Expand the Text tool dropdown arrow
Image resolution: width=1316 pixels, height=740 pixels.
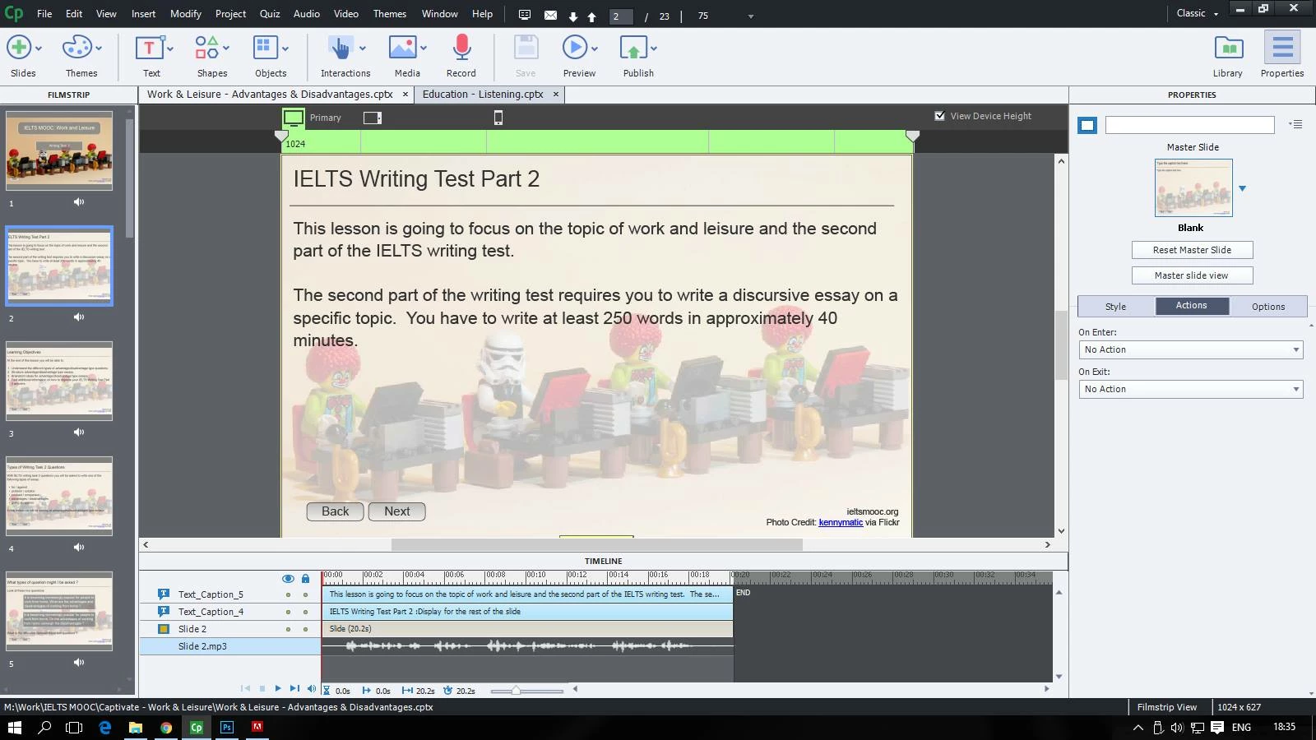coord(170,49)
